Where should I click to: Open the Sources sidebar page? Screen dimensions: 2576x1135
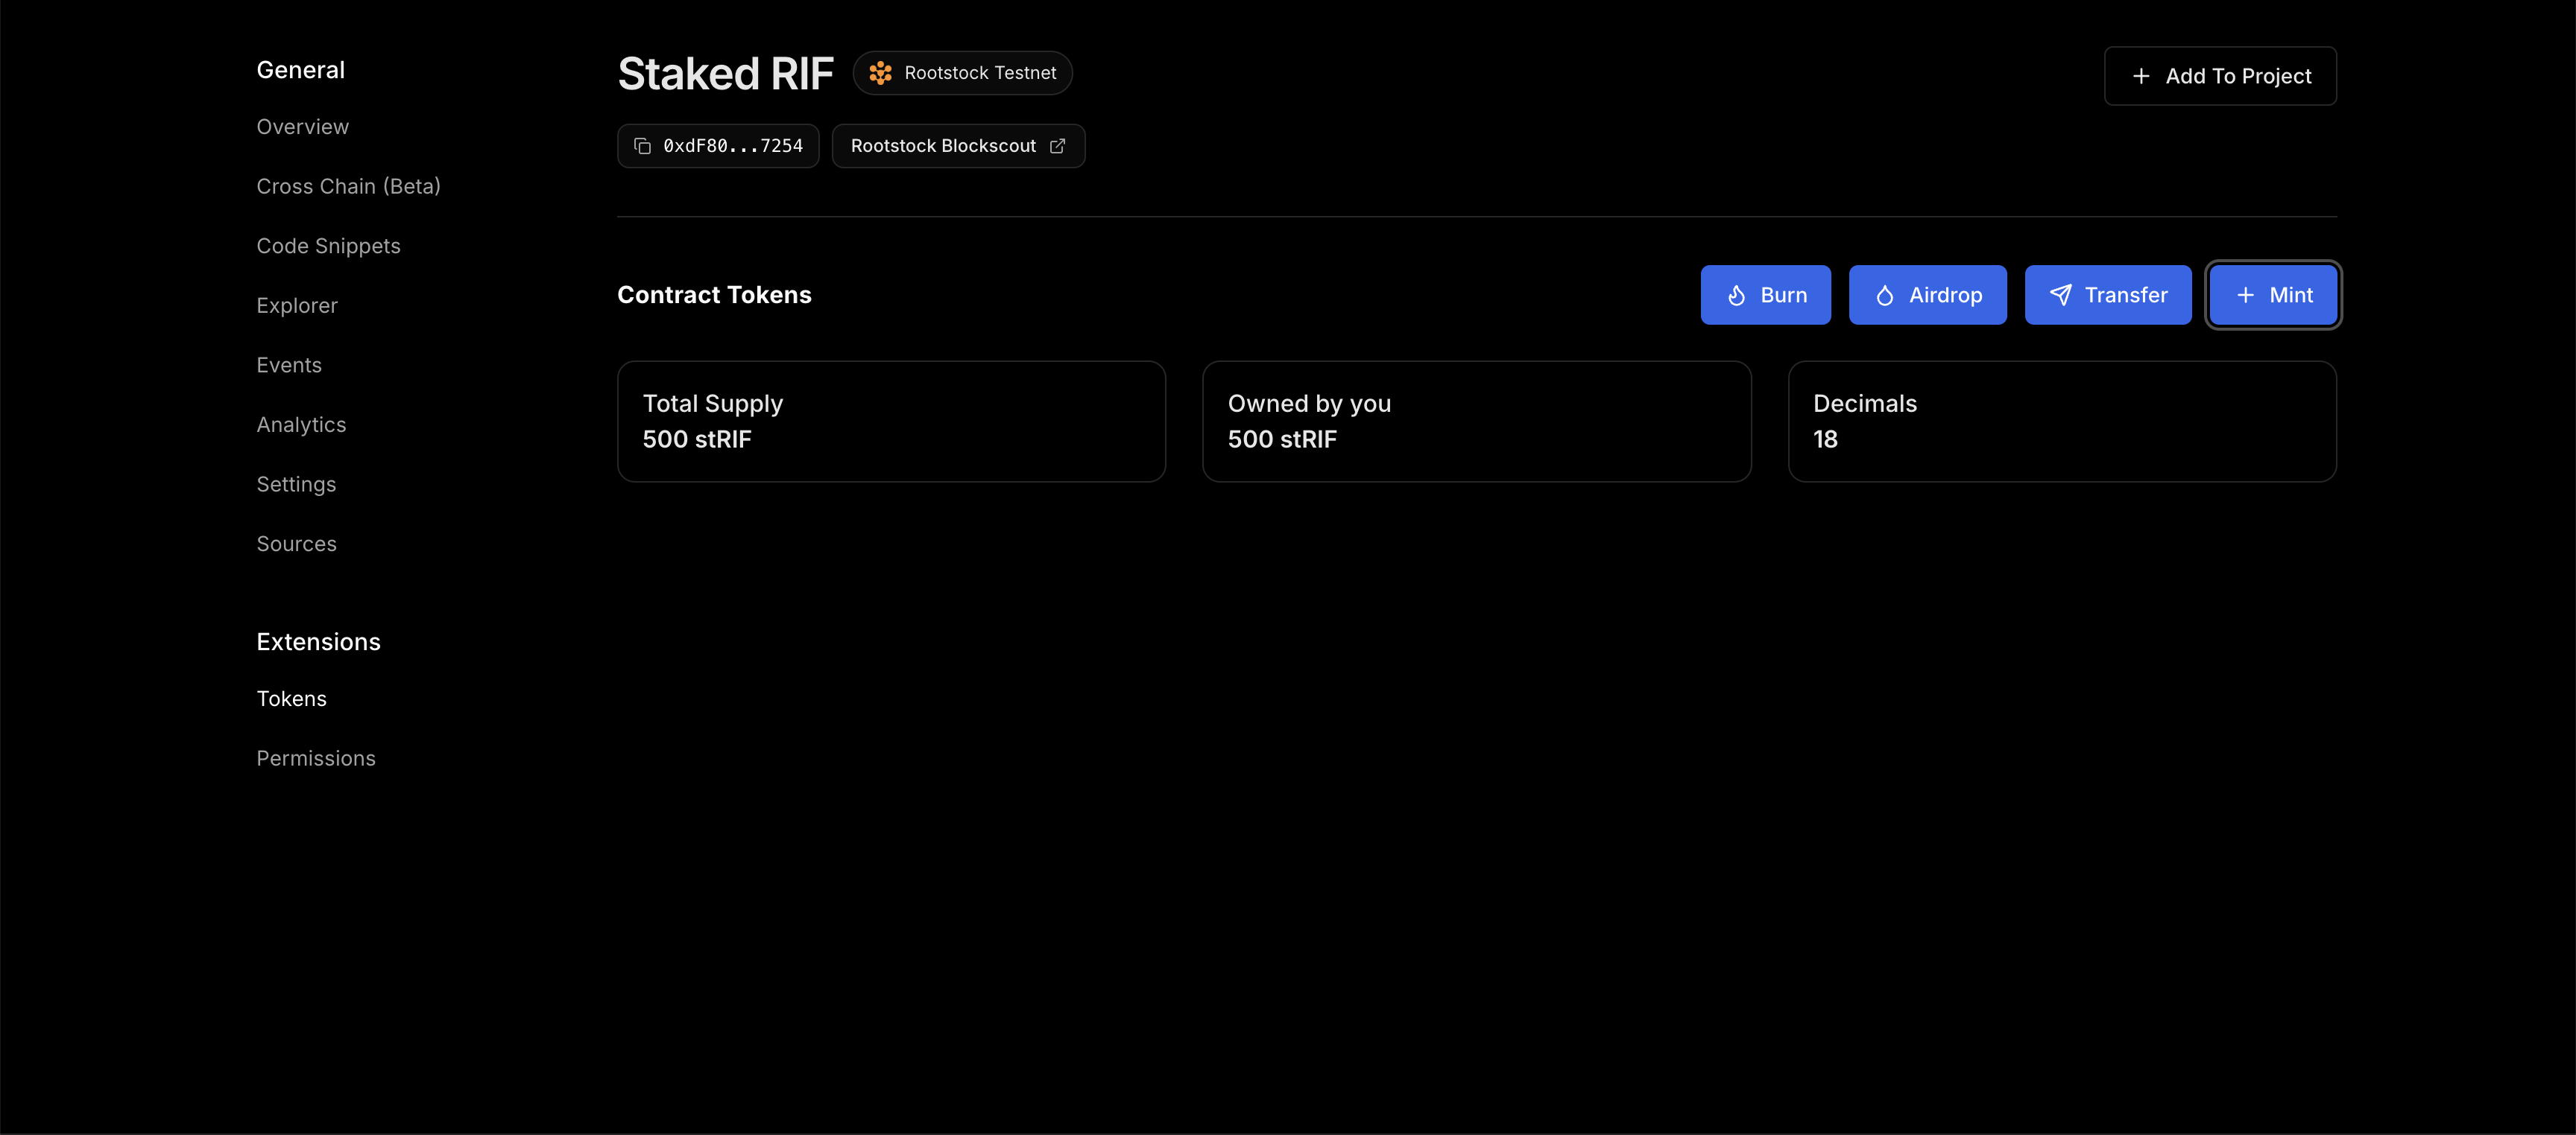click(296, 544)
